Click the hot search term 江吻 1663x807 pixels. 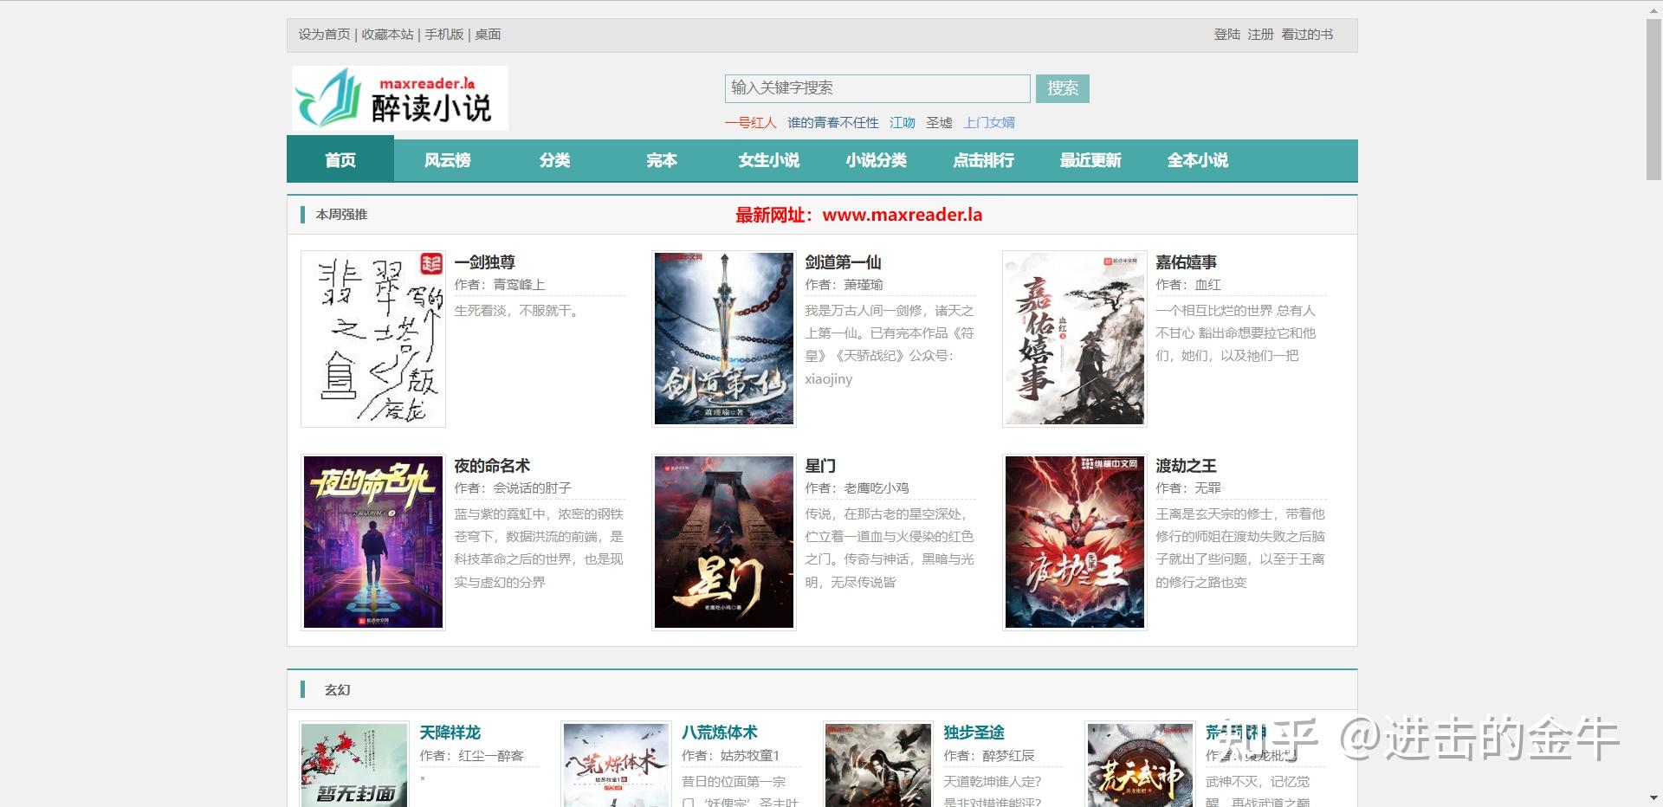tap(903, 123)
